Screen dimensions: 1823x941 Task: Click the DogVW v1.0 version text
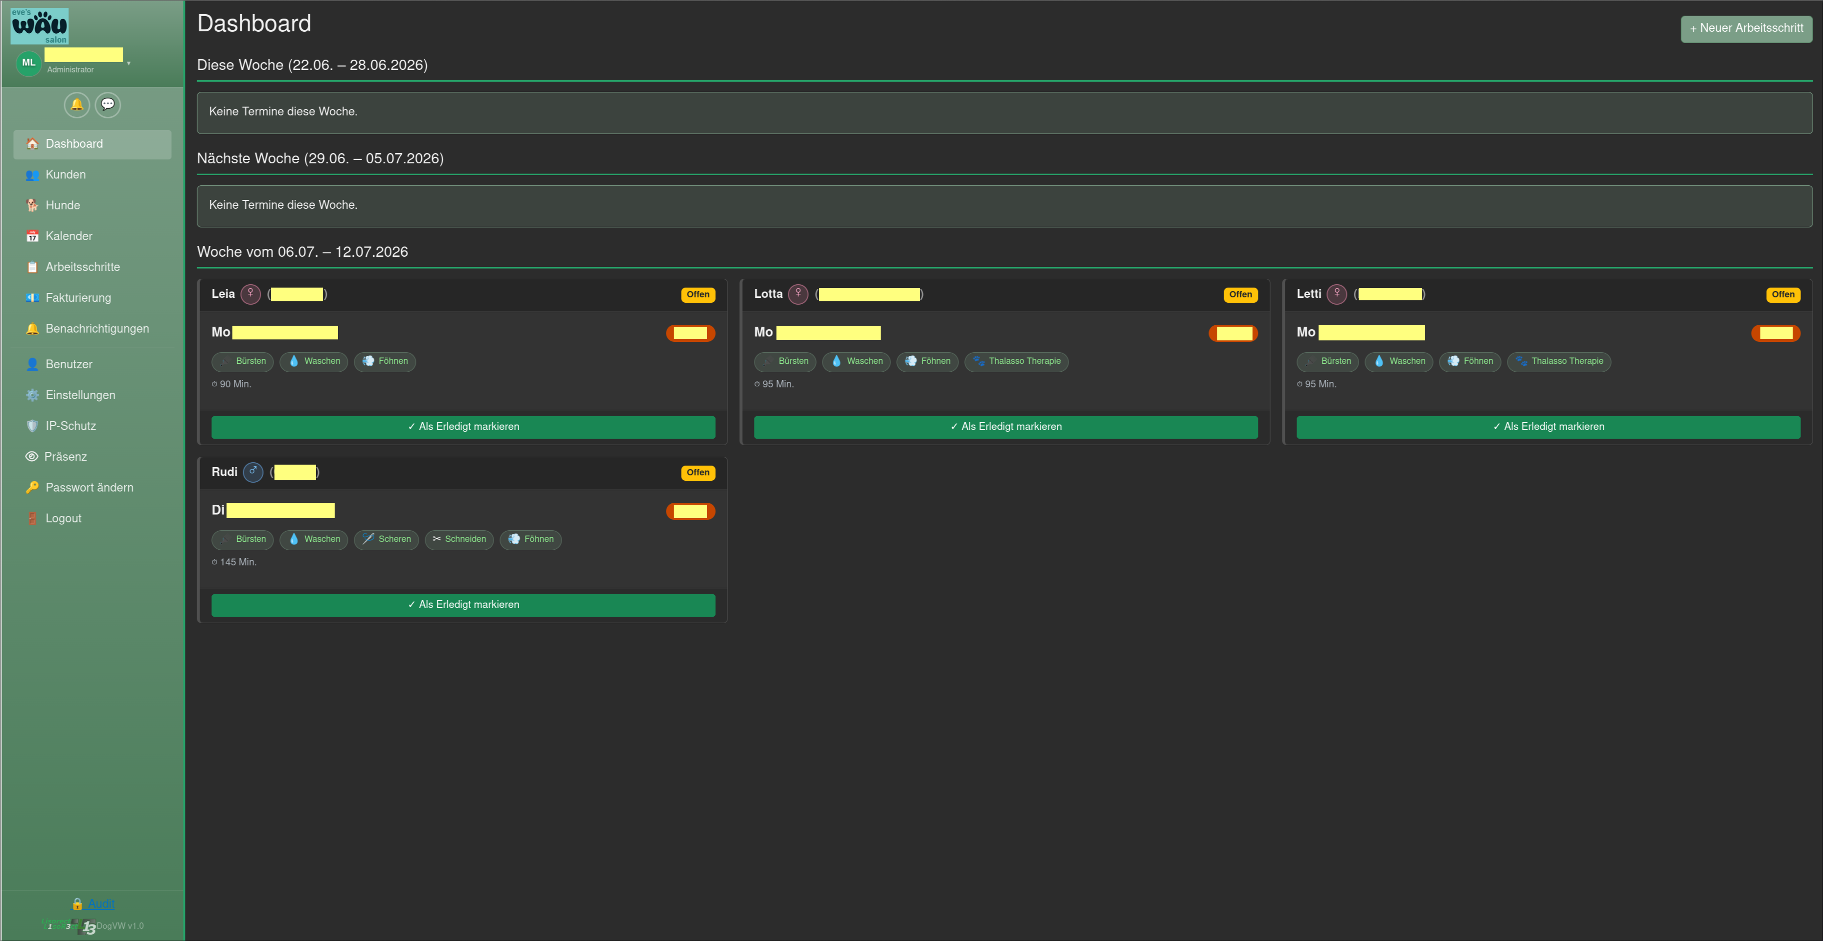119,926
